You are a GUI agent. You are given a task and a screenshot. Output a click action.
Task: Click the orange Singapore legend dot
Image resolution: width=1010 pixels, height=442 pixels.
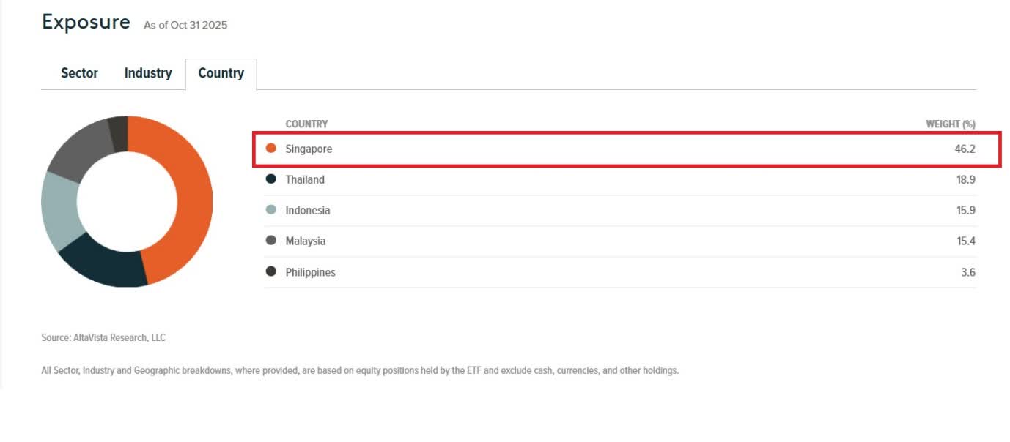tap(271, 149)
